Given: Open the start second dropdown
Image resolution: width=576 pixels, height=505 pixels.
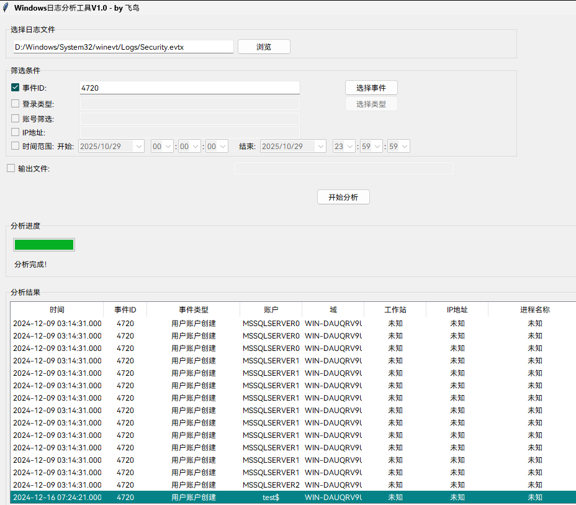Looking at the screenshot, I should [x=223, y=146].
